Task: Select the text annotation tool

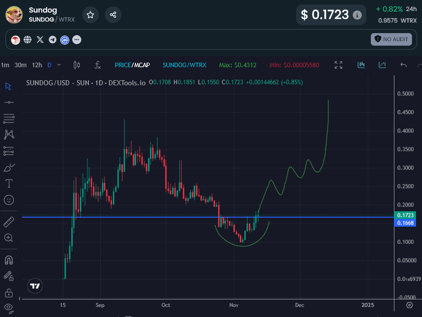Action: [x=9, y=184]
